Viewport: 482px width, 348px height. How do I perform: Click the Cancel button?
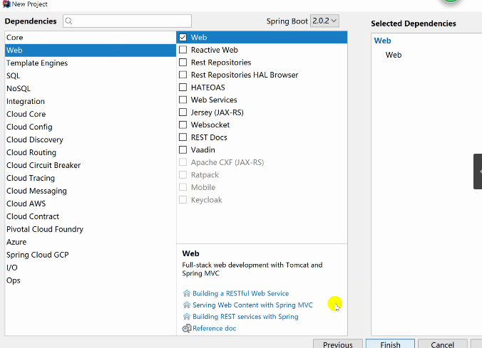pos(442,344)
